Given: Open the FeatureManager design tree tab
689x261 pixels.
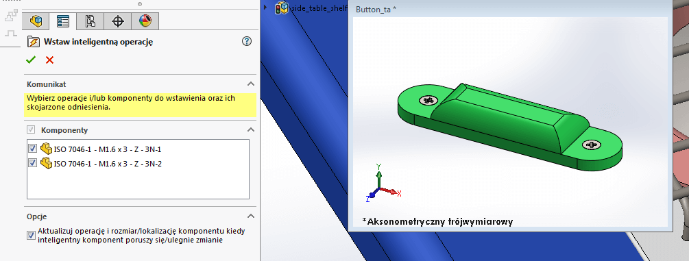Looking at the screenshot, I should pyautogui.click(x=36, y=21).
